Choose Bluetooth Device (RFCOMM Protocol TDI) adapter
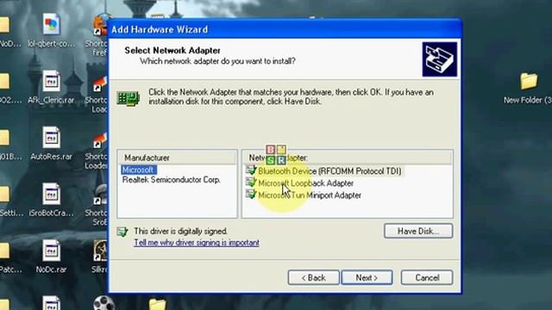 [329, 171]
